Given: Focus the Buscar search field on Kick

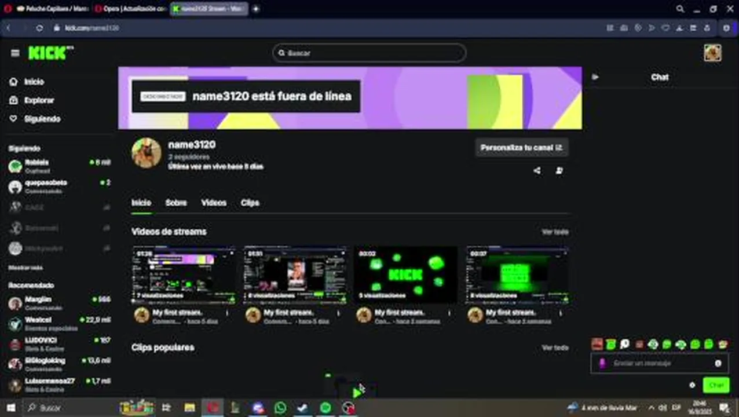Looking at the screenshot, I should [370, 53].
